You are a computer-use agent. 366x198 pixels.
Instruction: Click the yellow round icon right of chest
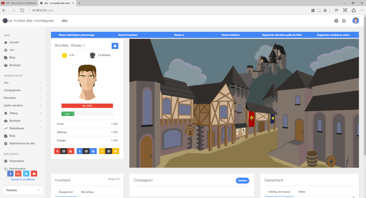click(x=115, y=151)
